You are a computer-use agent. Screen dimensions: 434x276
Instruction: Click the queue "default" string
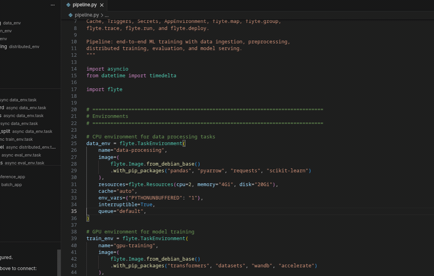tap(130, 211)
